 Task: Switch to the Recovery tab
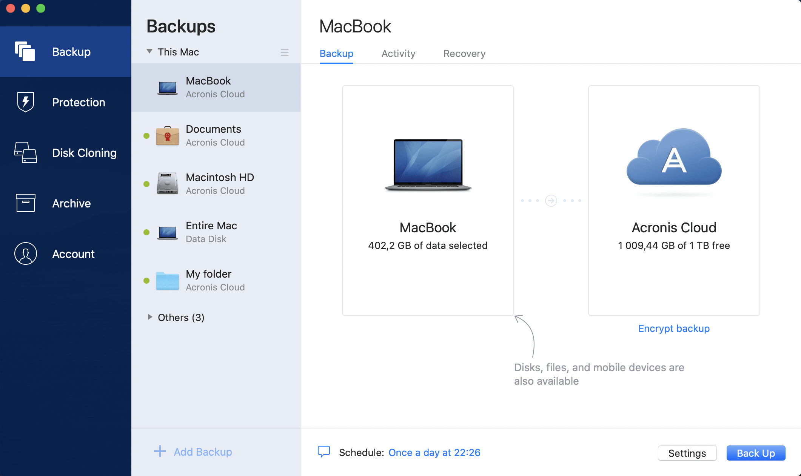(x=464, y=54)
